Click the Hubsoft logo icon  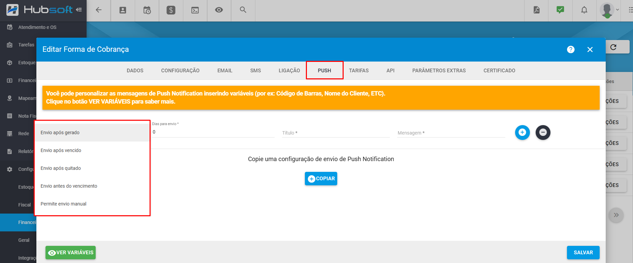coord(12,10)
